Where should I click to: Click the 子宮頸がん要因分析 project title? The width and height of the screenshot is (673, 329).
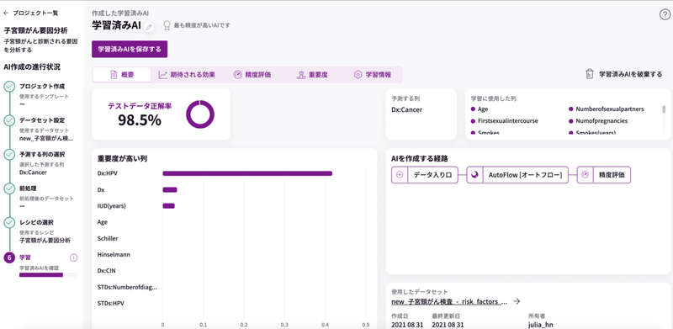(35, 31)
